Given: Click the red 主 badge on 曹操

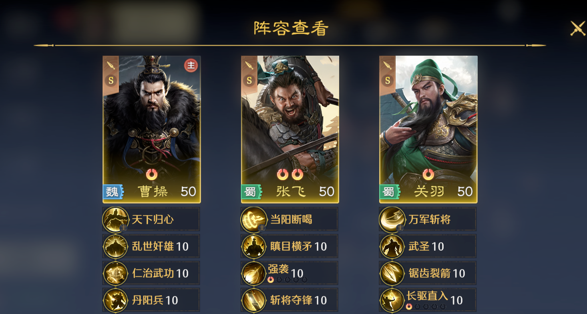Looking at the screenshot, I should pyautogui.click(x=191, y=65).
